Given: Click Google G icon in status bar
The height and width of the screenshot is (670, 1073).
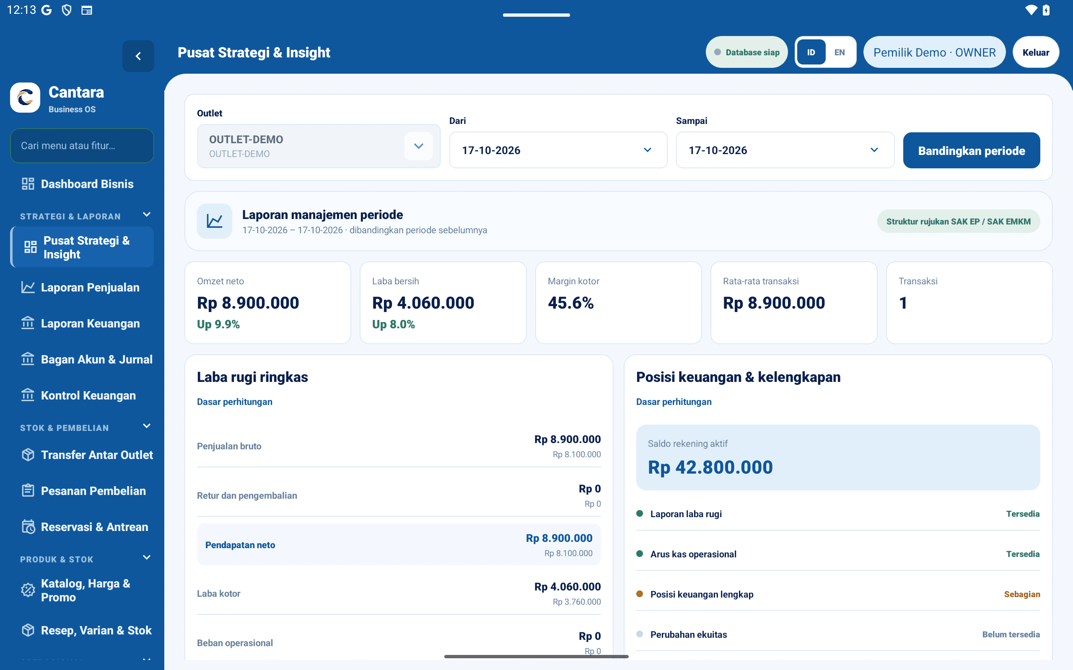Looking at the screenshot, I should click(x=47, y=10).
